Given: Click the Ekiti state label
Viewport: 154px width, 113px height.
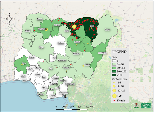Looking at the screenshot, I should (x=37, y=67).
